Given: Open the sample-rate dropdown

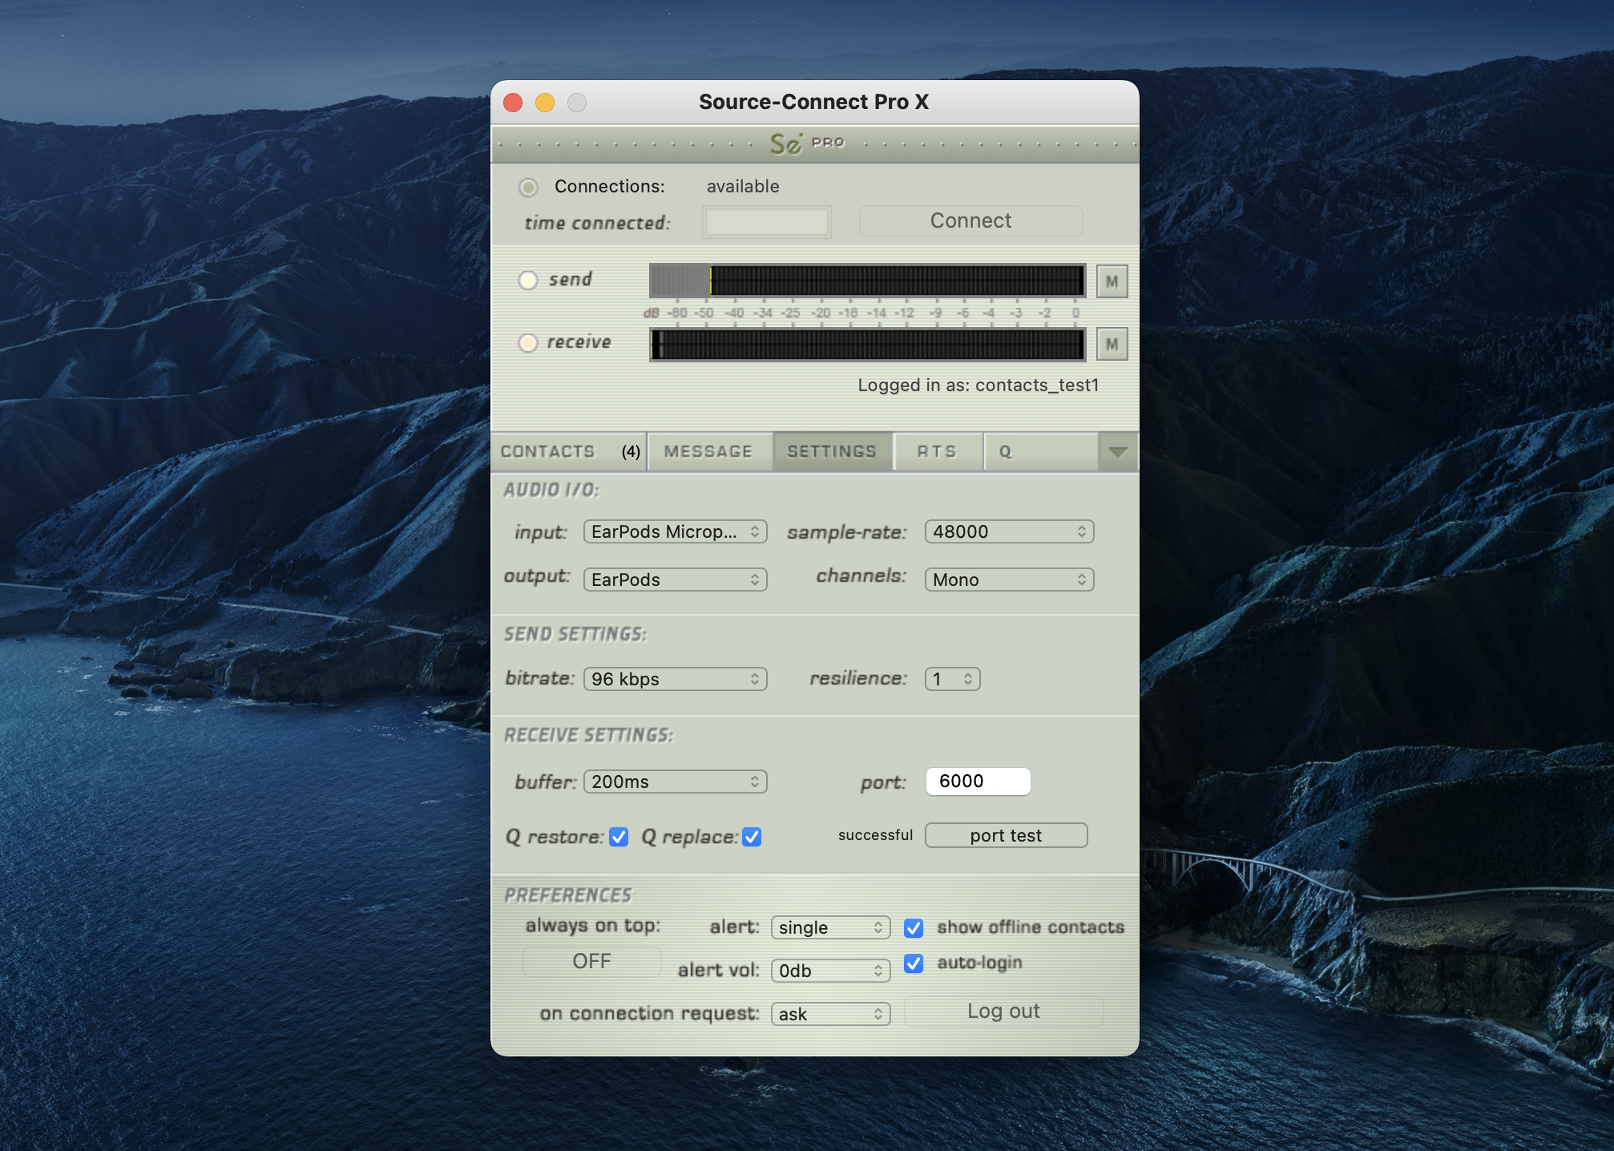Looking at the screenshot, I should tap(1009, 531).
